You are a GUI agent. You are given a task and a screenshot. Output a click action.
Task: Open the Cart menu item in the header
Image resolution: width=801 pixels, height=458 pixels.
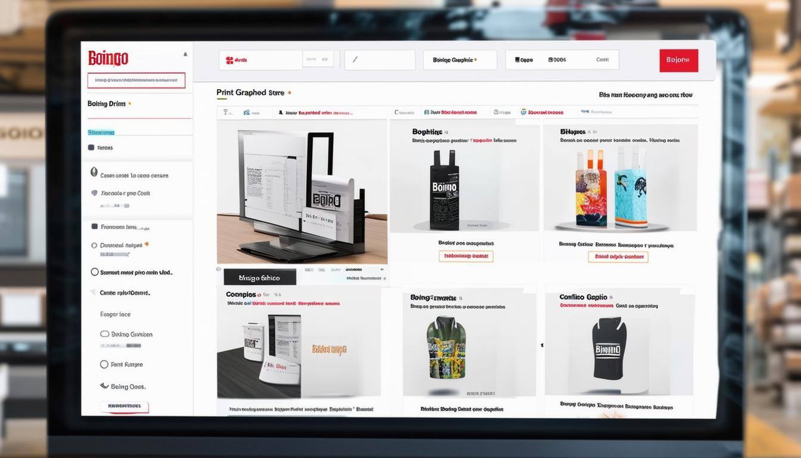click(x=602, y=60)
